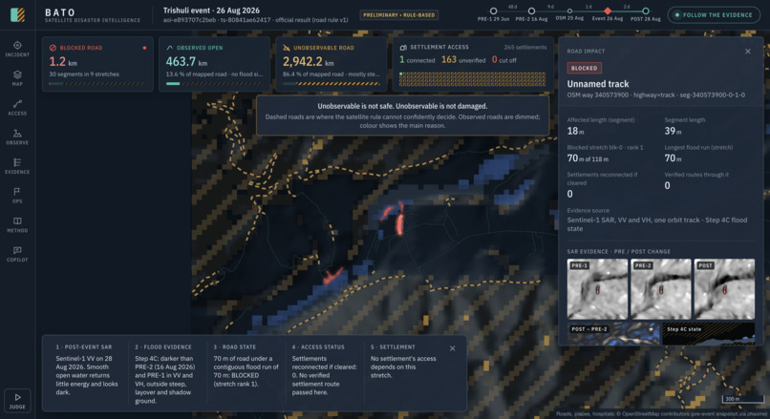Viewport: 770px width, 419px height.
Task: Select the Event 26 Aug diamond marker
Action: [x=608, y=10]
